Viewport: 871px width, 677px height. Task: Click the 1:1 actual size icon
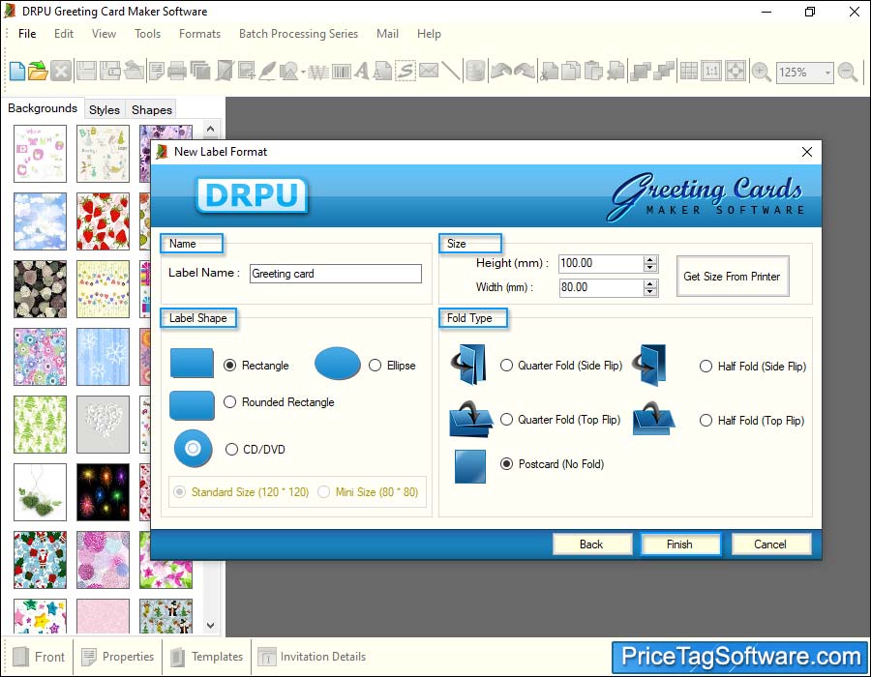[x=711, y=72]
